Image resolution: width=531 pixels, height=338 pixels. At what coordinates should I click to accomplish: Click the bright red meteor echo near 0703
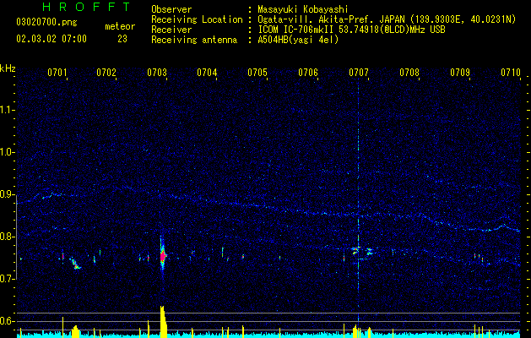pyautogui.click(x=163, y=256)
